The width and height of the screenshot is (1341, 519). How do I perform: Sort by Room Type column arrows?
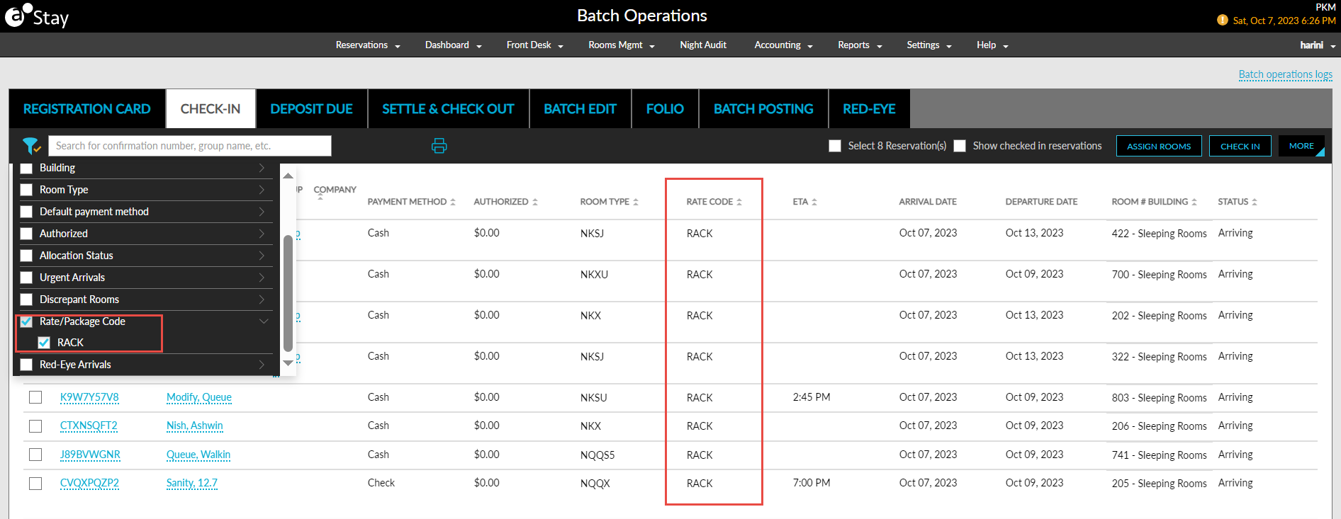click(636, 202)
